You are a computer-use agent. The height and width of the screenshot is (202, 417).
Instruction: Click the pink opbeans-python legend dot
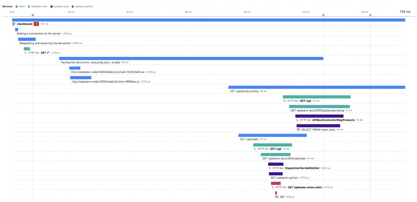(x=73, y=7)
